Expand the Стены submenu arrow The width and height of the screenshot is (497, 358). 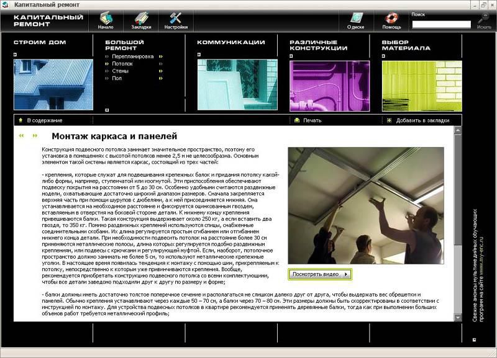coord(161,71)
